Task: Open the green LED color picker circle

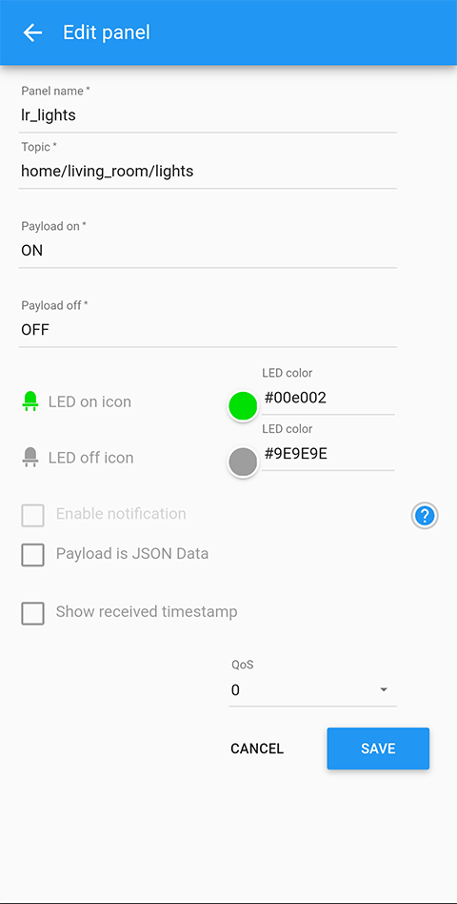Action: click(243, 406)
